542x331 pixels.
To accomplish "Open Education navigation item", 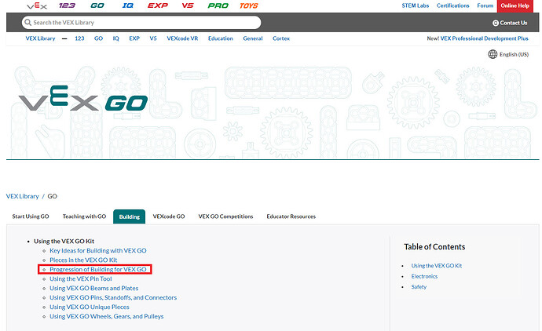I will pos(221,38).
